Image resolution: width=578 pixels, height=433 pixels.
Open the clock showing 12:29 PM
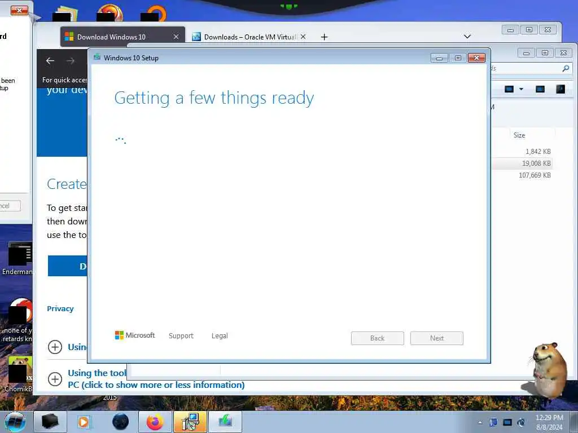(549, 422)
